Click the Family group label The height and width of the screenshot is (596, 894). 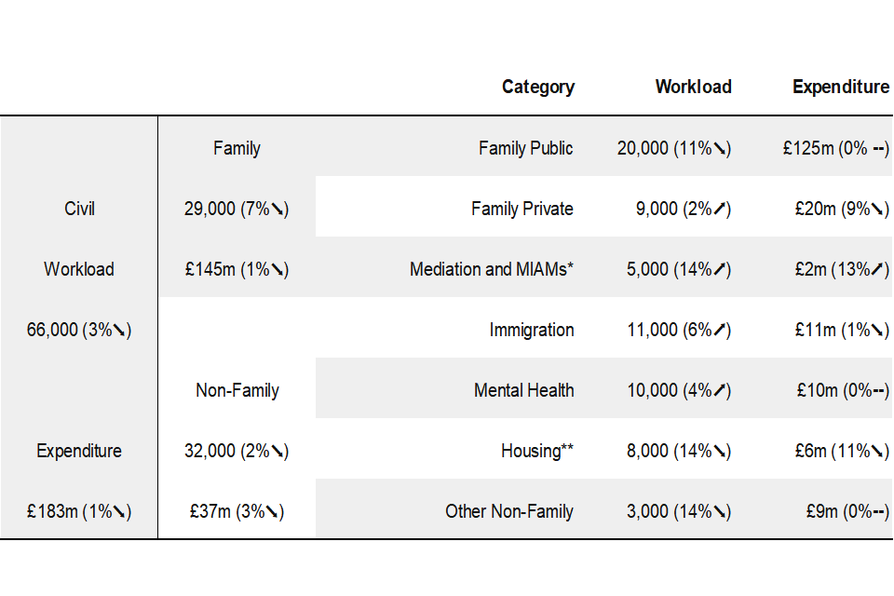[237, 148]
